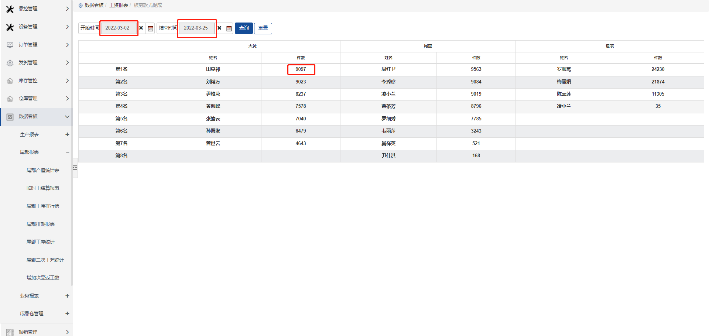Screen dimensions: 709x336
Task: Click the 工资报表 breadcrumb link
Action: (x=119, y=5)
